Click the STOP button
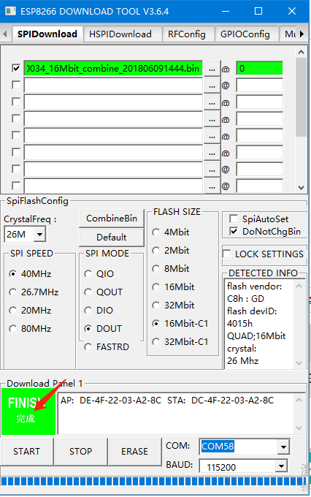Image resolution: width=311 pixels, height=497 pixels. 81,452
